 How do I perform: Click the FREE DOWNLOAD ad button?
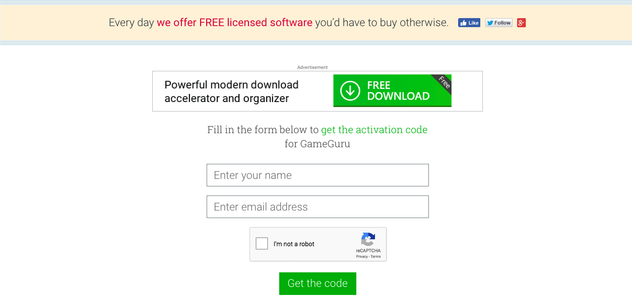[x=393, y=91]
